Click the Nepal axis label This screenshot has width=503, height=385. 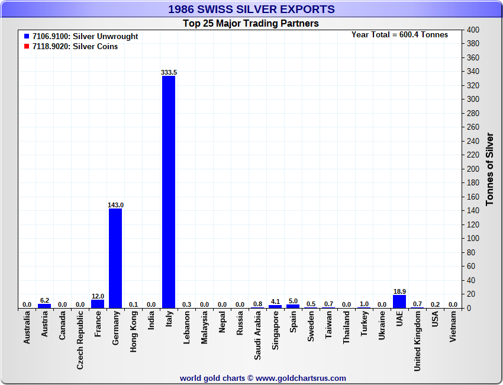222,322
